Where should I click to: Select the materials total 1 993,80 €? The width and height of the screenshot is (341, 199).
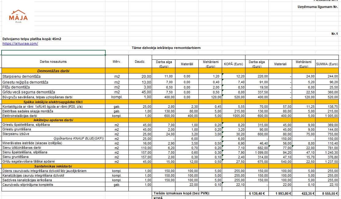click(280, 193)
